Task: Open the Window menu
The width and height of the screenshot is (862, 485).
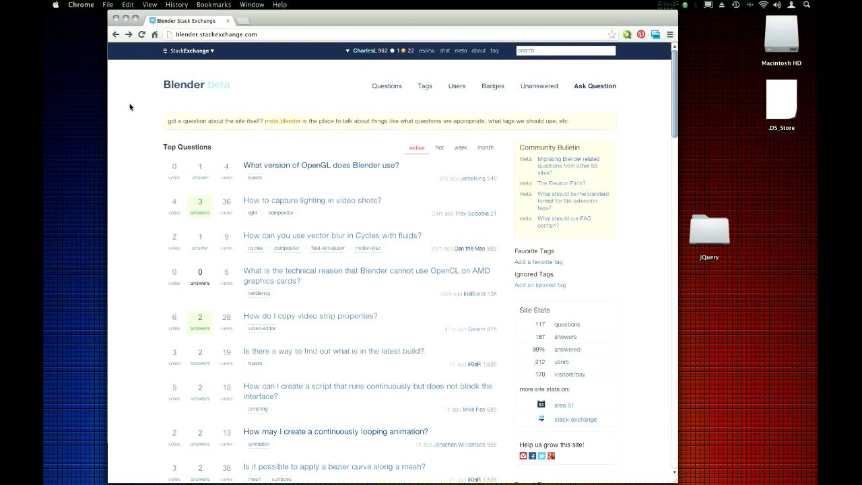Action: [x=252, y=5]
